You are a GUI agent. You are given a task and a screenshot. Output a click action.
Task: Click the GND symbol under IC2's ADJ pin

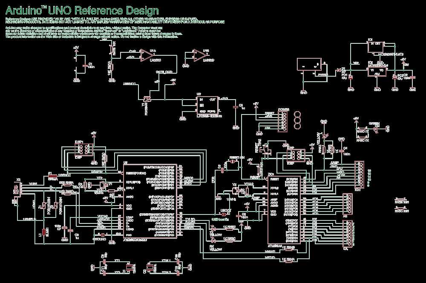pyautogui.click(x=377, y=89)
